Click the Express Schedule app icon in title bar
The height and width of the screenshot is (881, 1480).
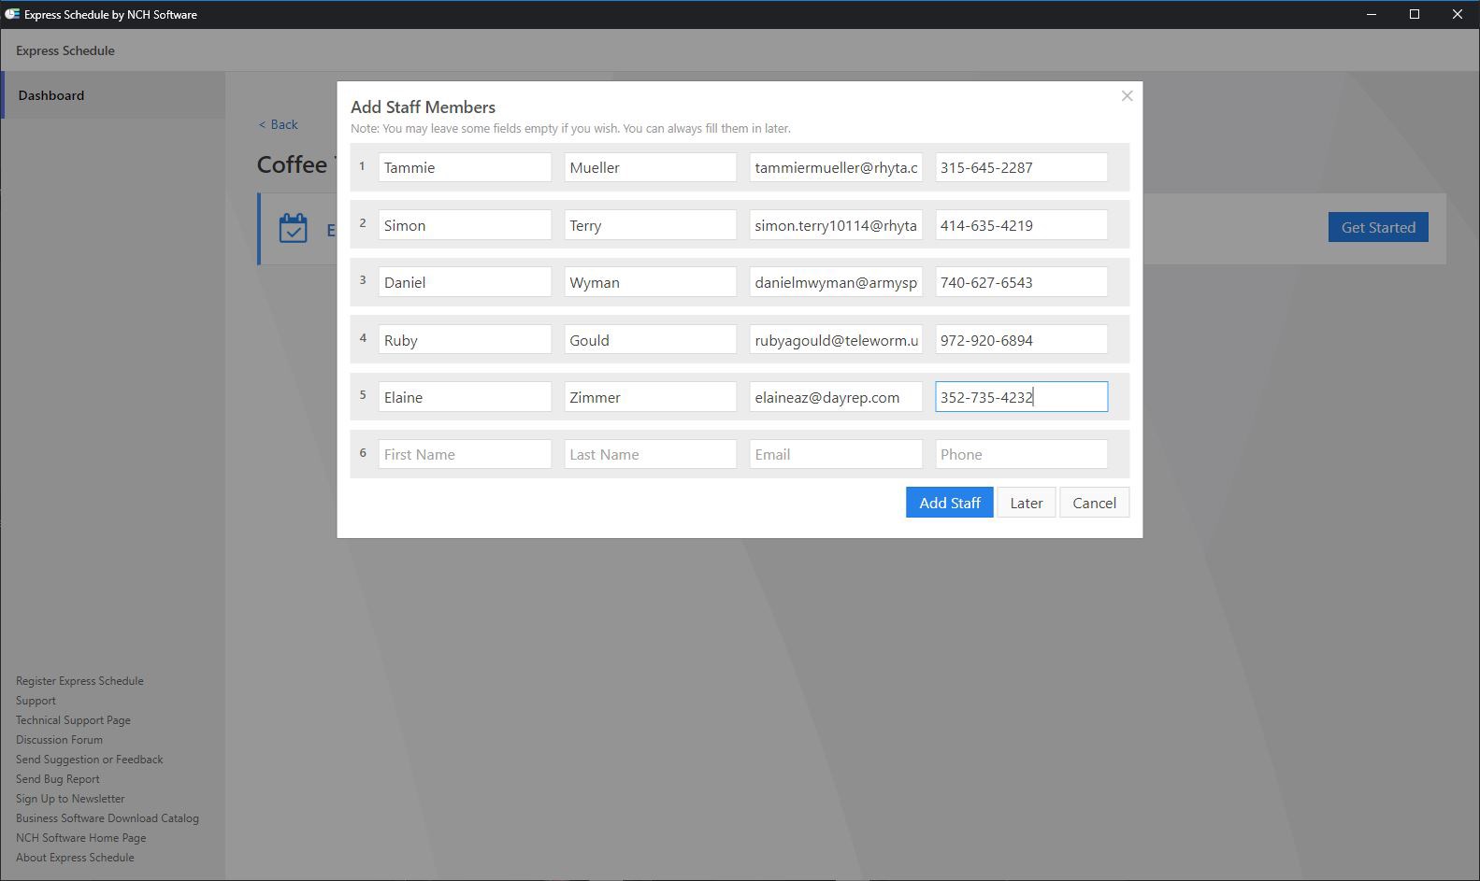click(11, 14)
